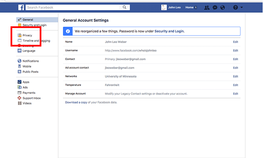Edit the Temperature row
The image size is (264, 158).
click(235, 85)
